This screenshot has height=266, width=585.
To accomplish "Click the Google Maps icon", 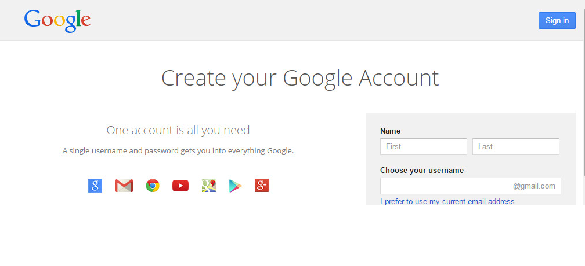I will pos(209,186).
